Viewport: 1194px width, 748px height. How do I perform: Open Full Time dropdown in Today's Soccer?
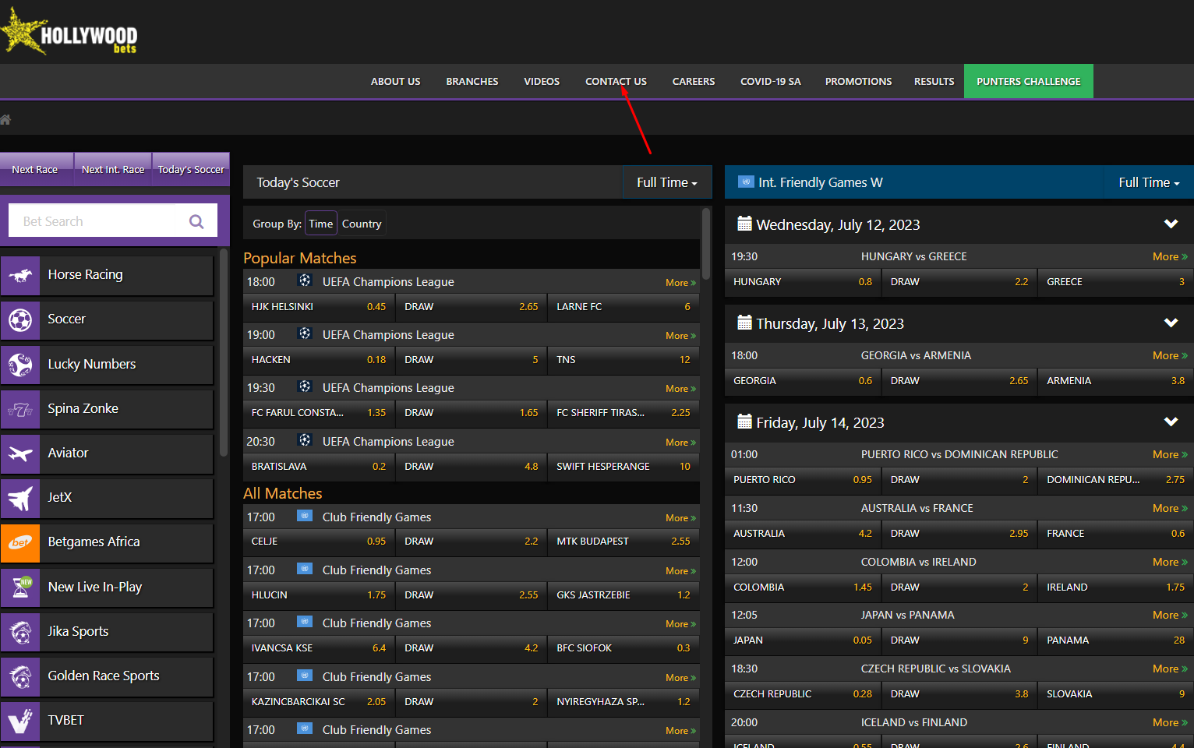[667, 182]
